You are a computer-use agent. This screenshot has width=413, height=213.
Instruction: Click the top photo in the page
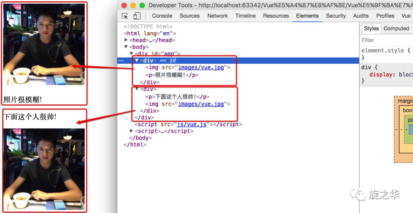point(44,44)
